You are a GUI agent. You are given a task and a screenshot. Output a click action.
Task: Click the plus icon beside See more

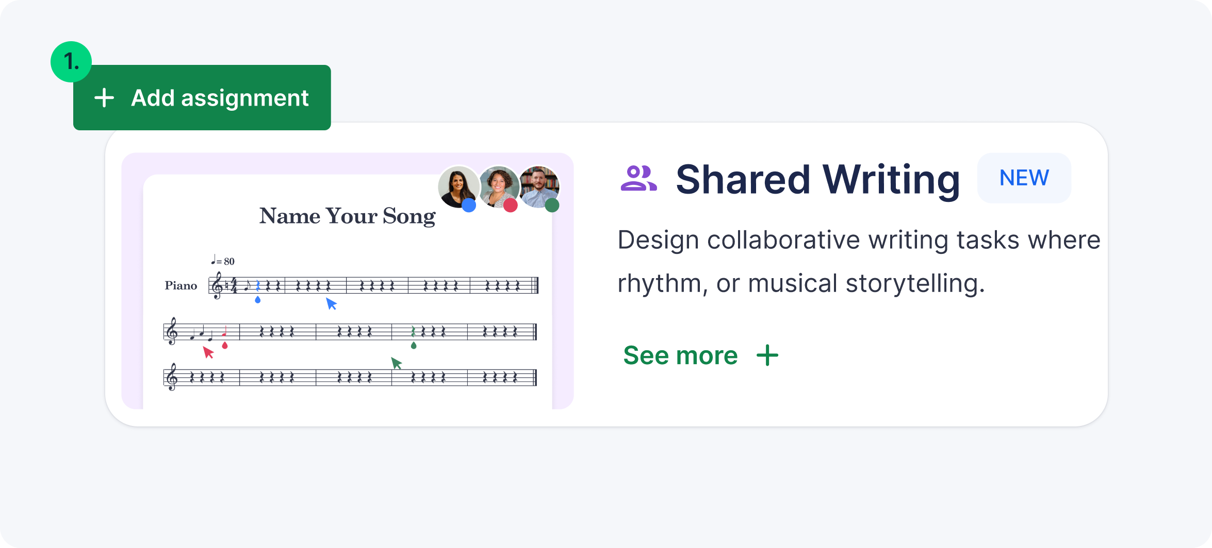click(x=767, y=355)
